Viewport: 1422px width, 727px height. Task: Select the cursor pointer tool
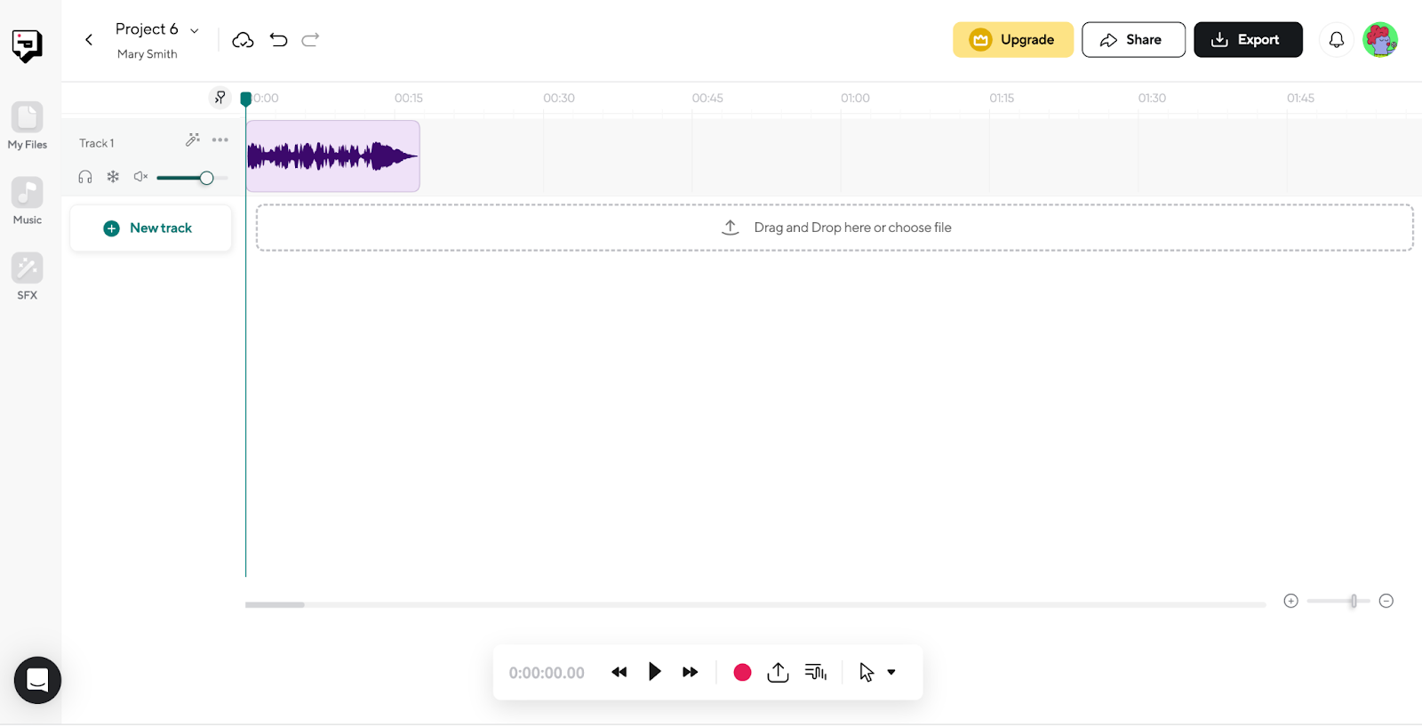click(867, 673)
